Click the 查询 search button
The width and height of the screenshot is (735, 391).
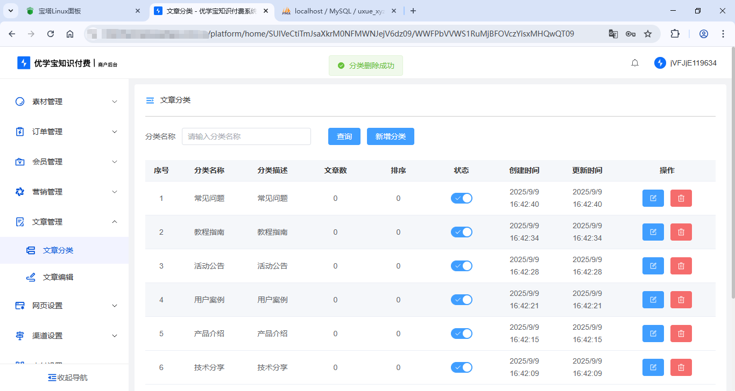pos(344,136)
